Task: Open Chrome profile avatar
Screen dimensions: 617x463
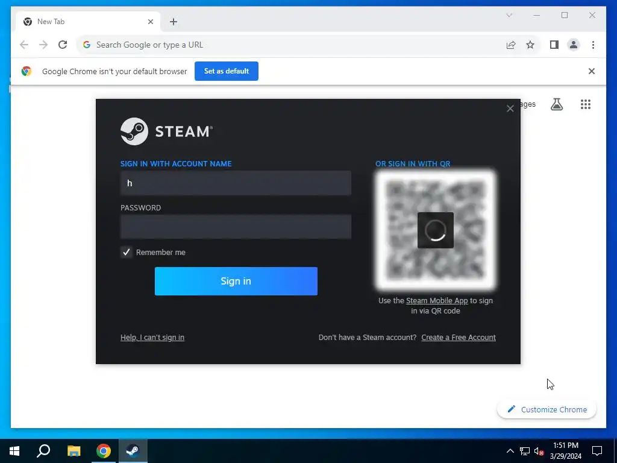Action: click(x=574, y=45)
